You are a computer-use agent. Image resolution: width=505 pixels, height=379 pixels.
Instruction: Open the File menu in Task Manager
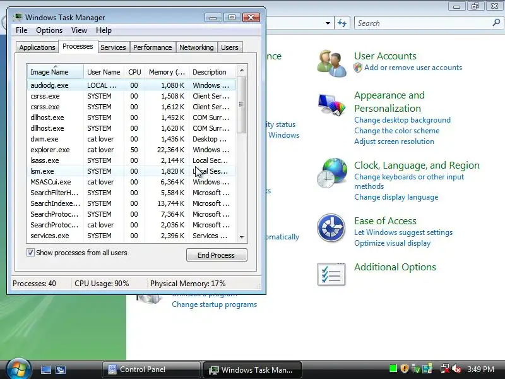21,30
